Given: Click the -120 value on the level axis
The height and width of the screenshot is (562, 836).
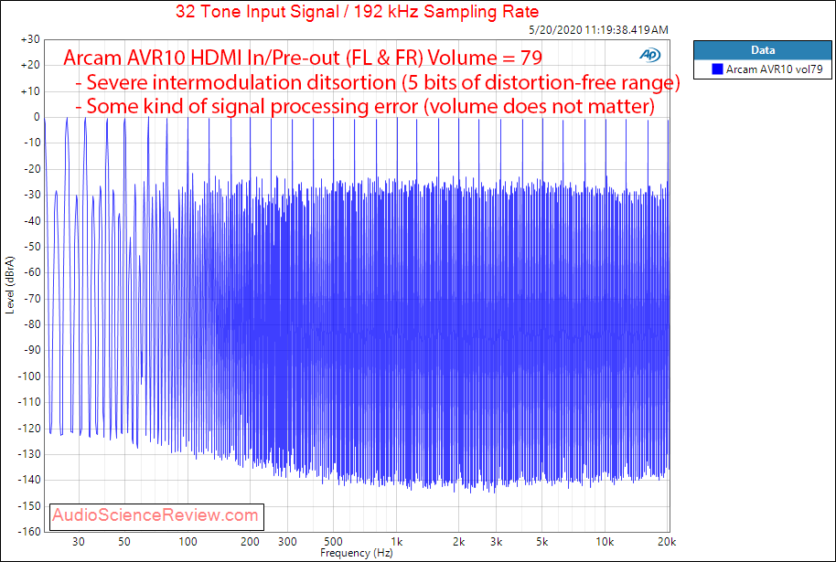Looking at the screenshot, I should coord(30,429).
